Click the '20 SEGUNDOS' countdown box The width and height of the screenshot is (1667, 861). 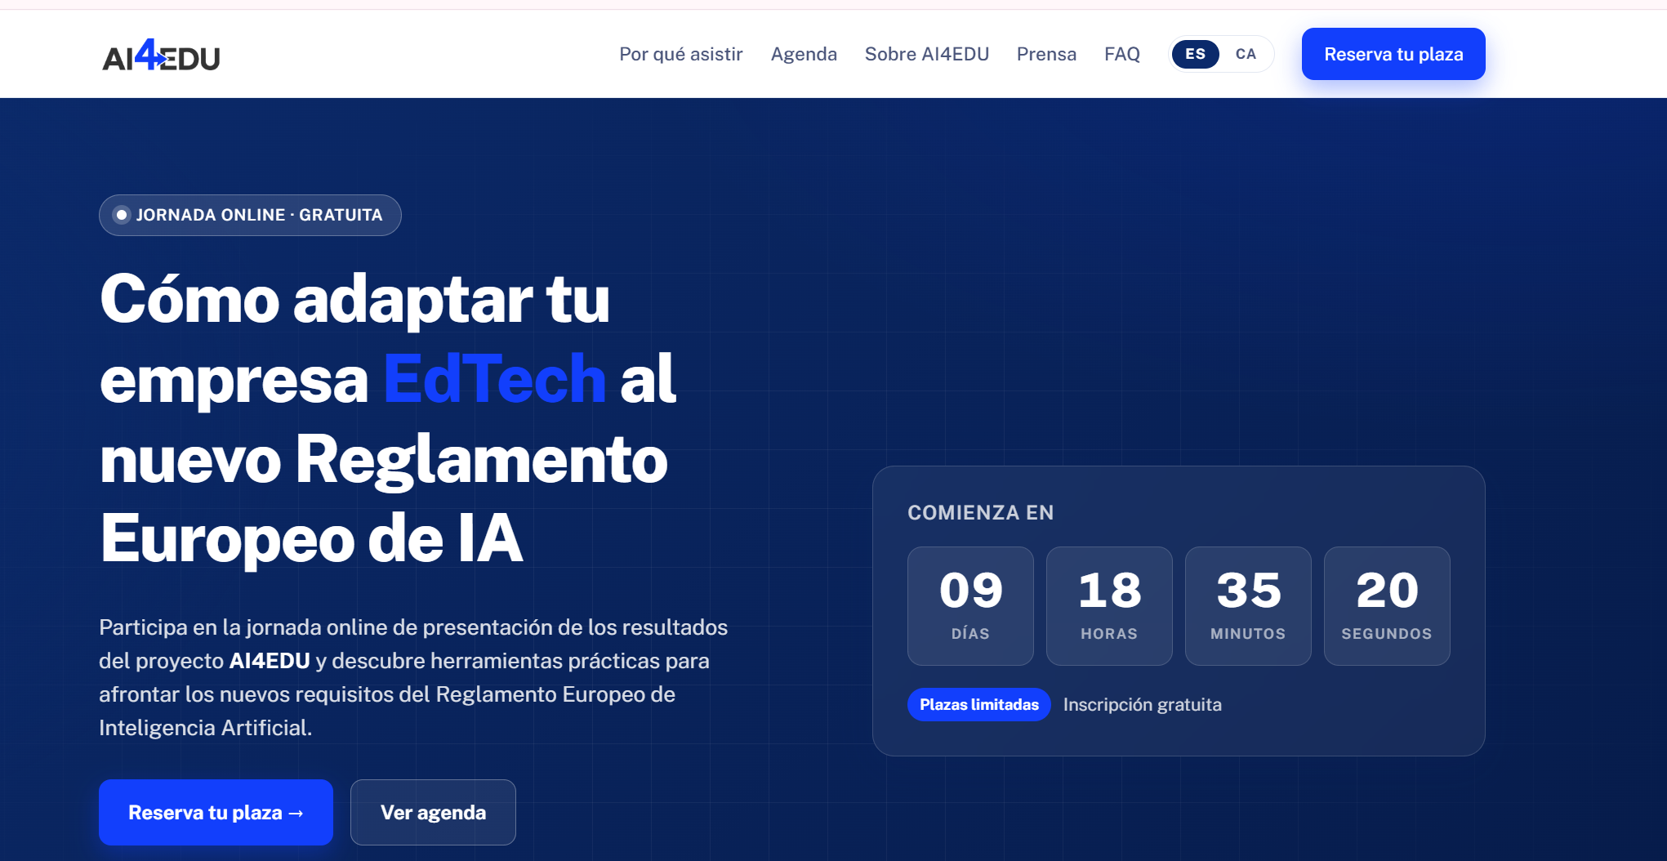coord(1387,605)
